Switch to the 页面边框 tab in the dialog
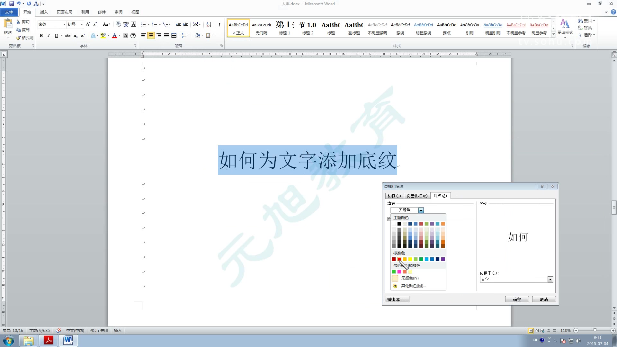The width and height of the screenshot is (617, 347). (x=417, y=196)
